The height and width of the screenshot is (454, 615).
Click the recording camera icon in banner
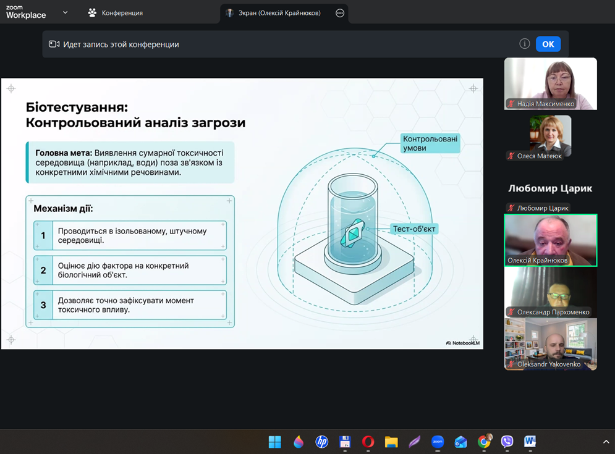click(54, 44)
